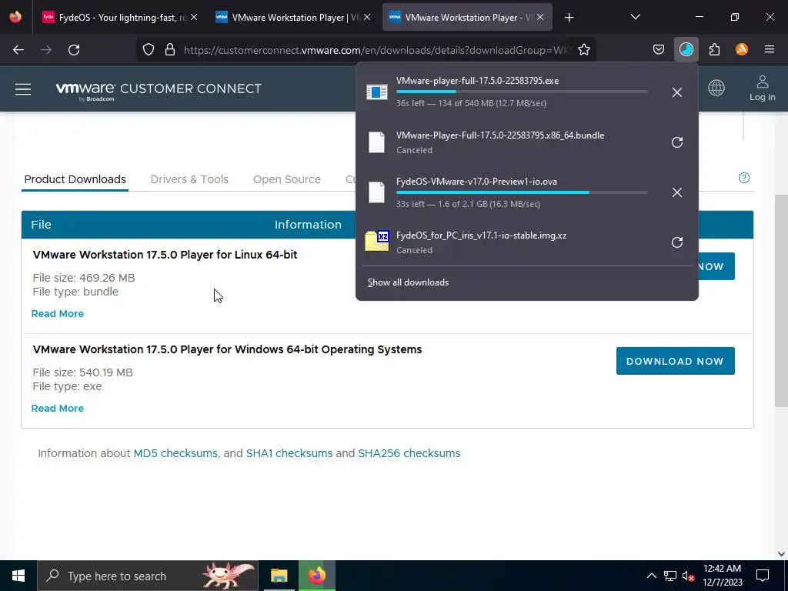Open the SHA256 checksums link
788x591 pixels.
[409, 453]
